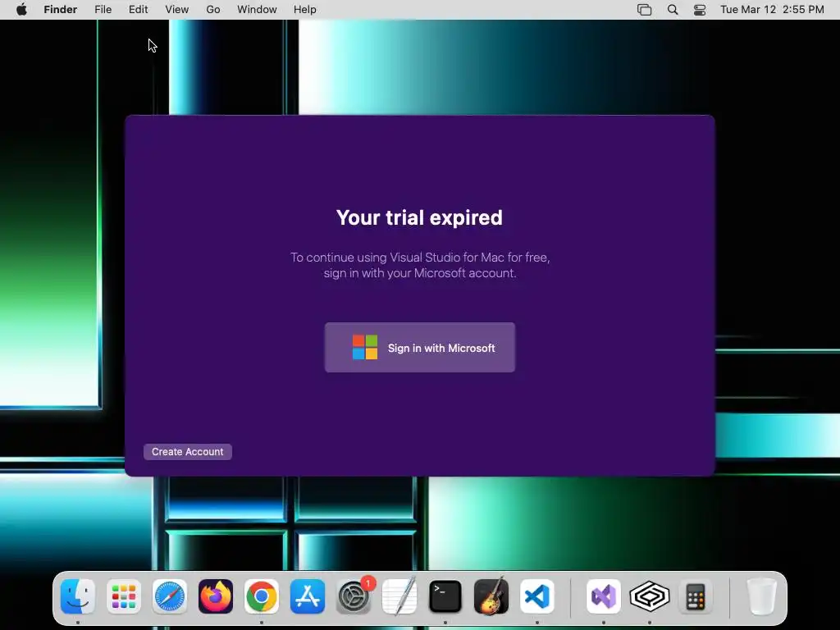This screenshot has width=840, height=630.
Task: Open the App Store from the Dock
Action: (x=308, y=596)
